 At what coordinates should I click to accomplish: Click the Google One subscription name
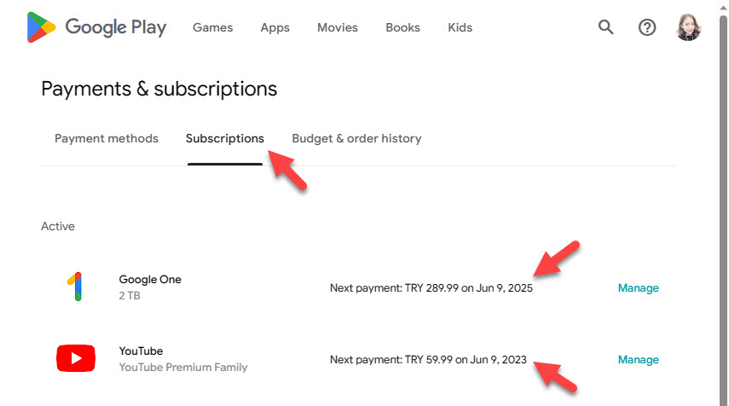[150, 280]
